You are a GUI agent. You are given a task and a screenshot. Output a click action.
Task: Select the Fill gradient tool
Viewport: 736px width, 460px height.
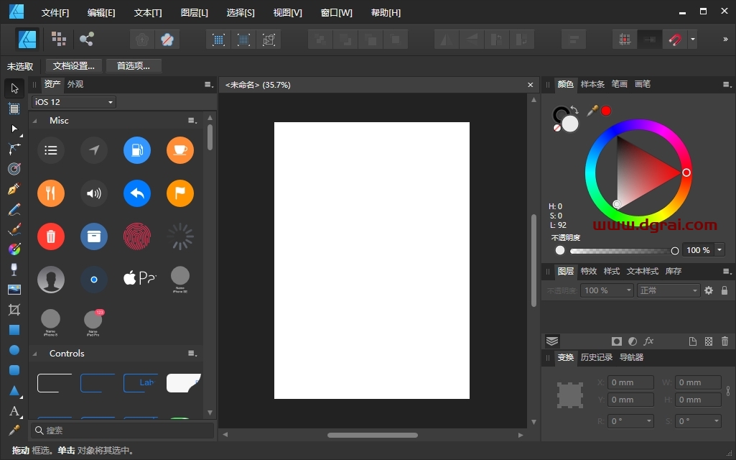(x=14, y=249)
